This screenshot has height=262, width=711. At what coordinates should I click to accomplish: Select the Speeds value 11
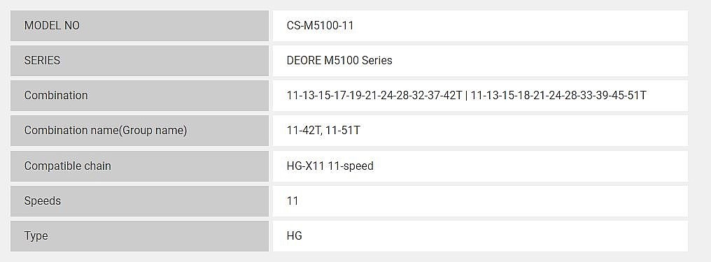293,201
